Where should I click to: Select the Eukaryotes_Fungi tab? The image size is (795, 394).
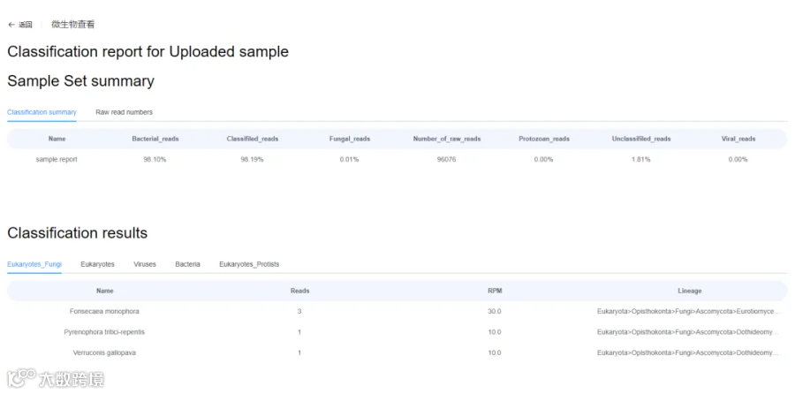pyautogui.click(x=34, y=264)
